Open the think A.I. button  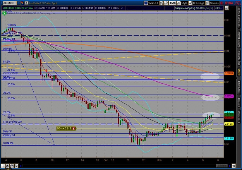click(x=151, y=3)
